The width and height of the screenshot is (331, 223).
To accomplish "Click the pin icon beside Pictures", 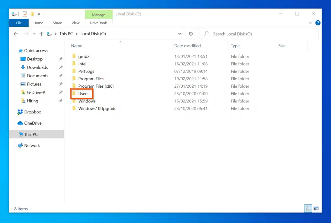I will click(x=60, y=84).
